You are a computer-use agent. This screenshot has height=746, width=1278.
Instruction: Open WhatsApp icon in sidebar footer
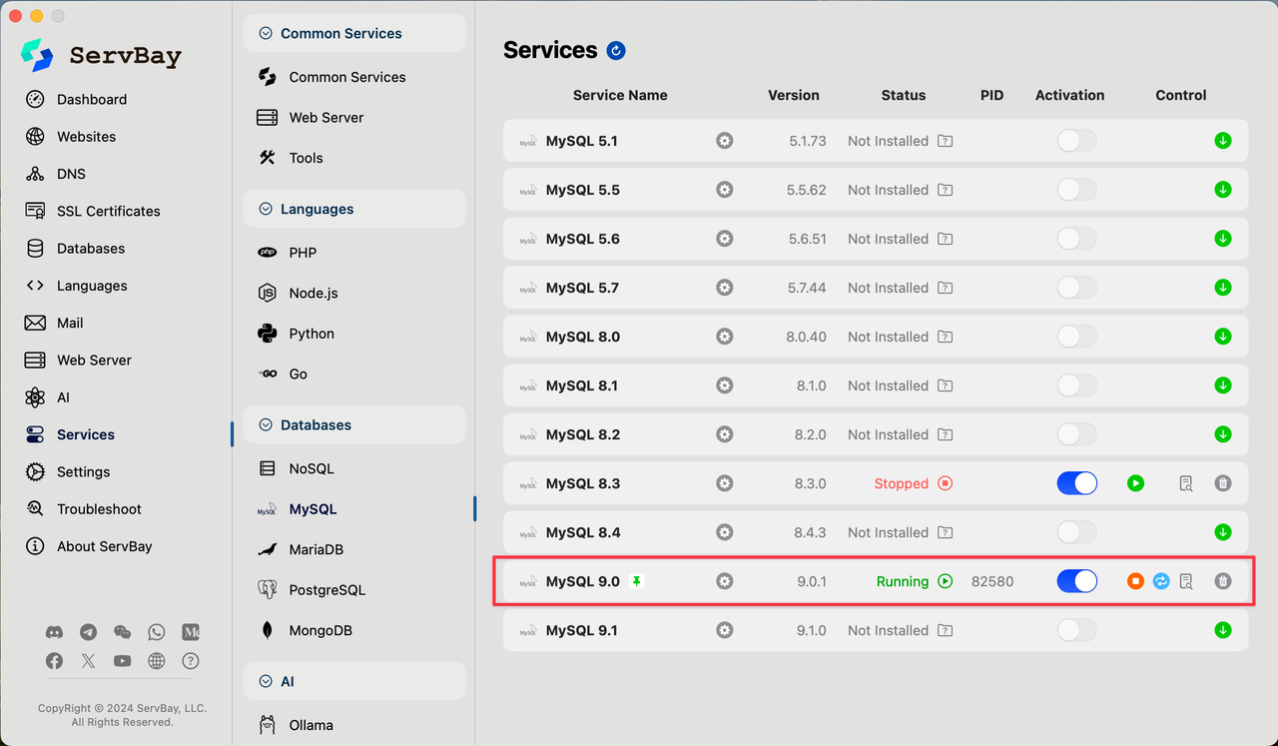(157, 632)
